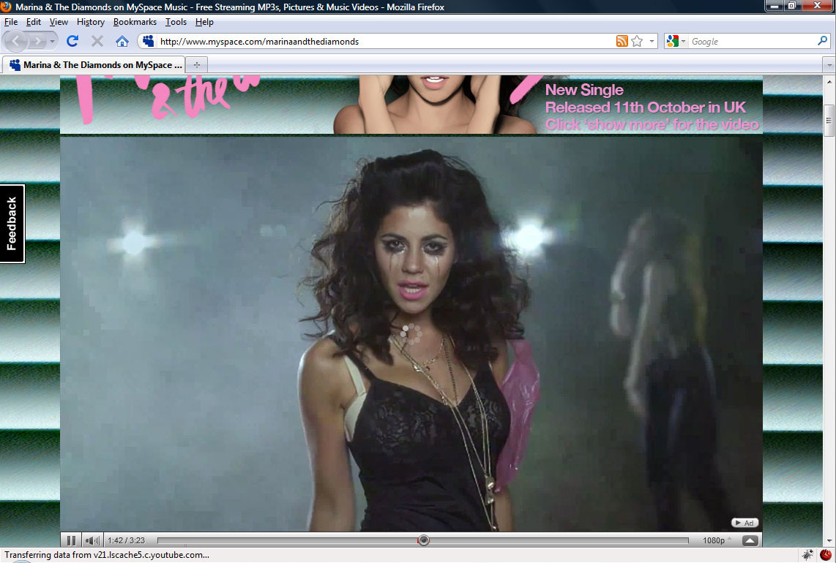Click the Firebug bug icon in status bar
The width and height of the screenshot is (836, 563).
point(807,554)
